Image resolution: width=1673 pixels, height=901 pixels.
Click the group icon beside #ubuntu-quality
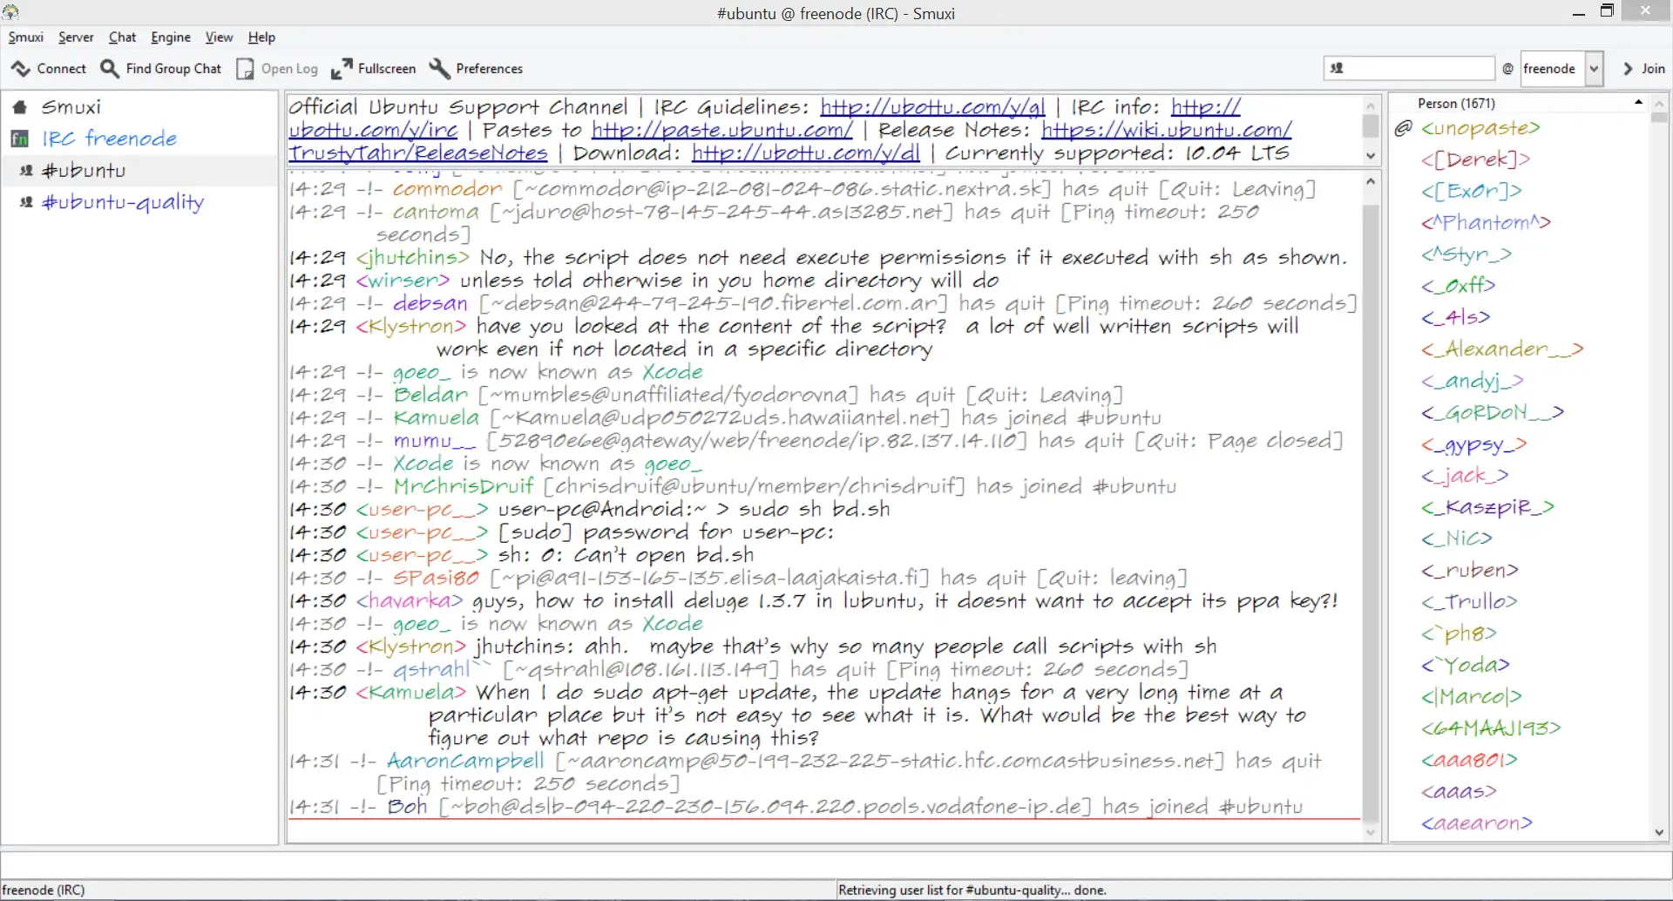(27, 202)
